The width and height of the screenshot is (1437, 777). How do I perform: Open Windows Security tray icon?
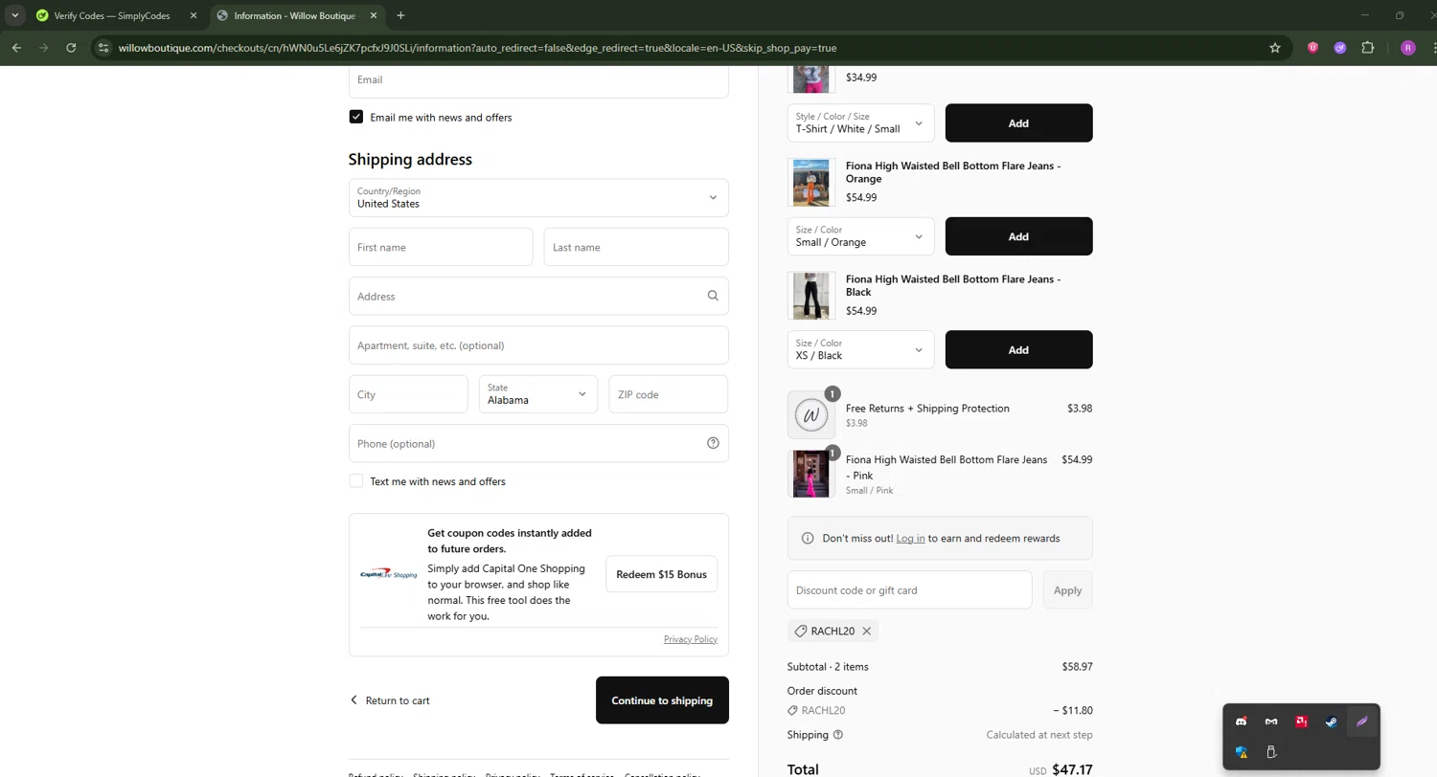tap(1242, 752)
